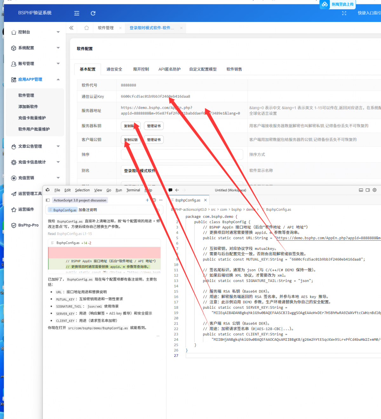Collapse the 应用APP管理 menu arrow
This screenshot has height=419, width=381.
click(58, 79)
